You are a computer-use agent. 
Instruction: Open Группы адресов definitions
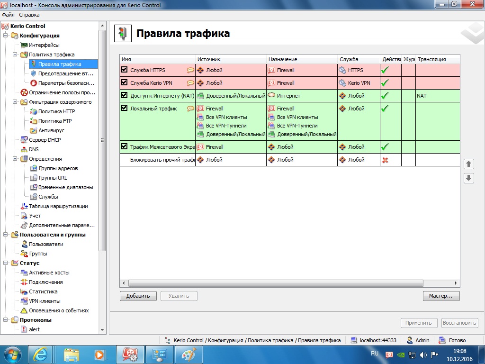coord(54,168)
